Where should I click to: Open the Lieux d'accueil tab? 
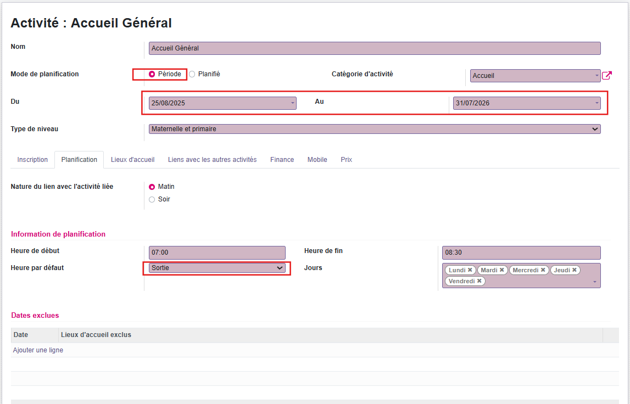click(x=132, y=160)
